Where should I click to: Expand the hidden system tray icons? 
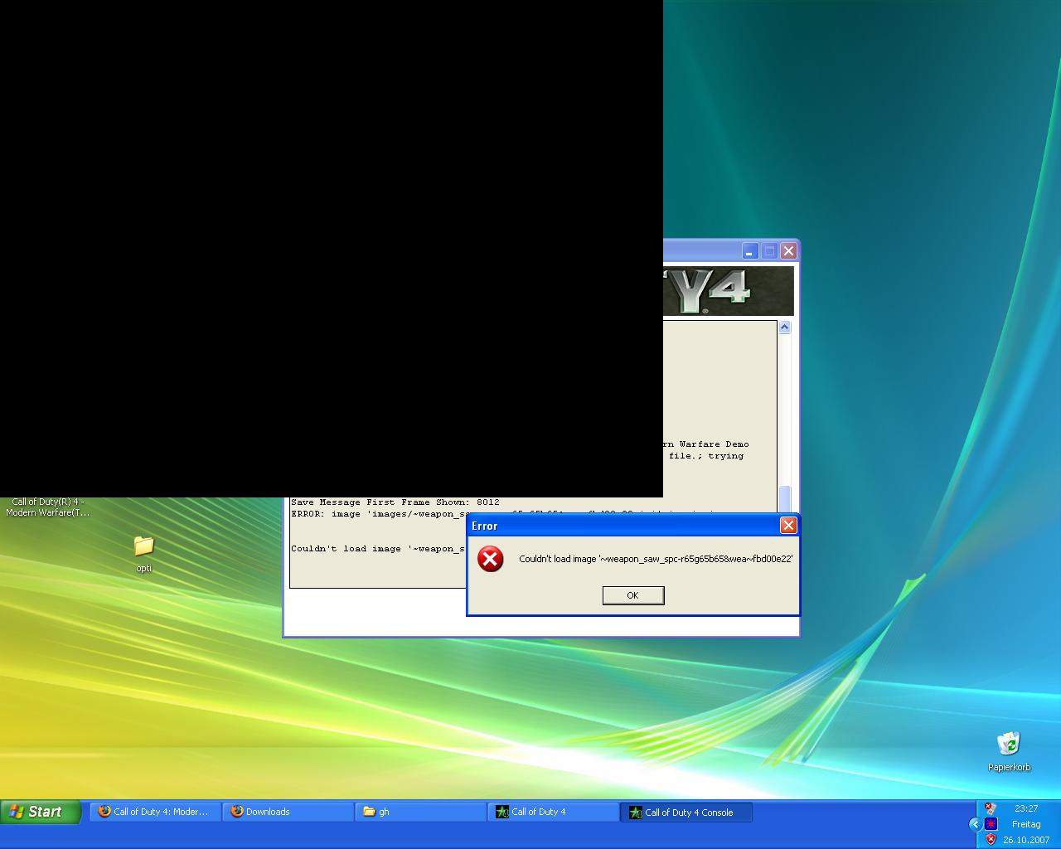tap(975, 823)
